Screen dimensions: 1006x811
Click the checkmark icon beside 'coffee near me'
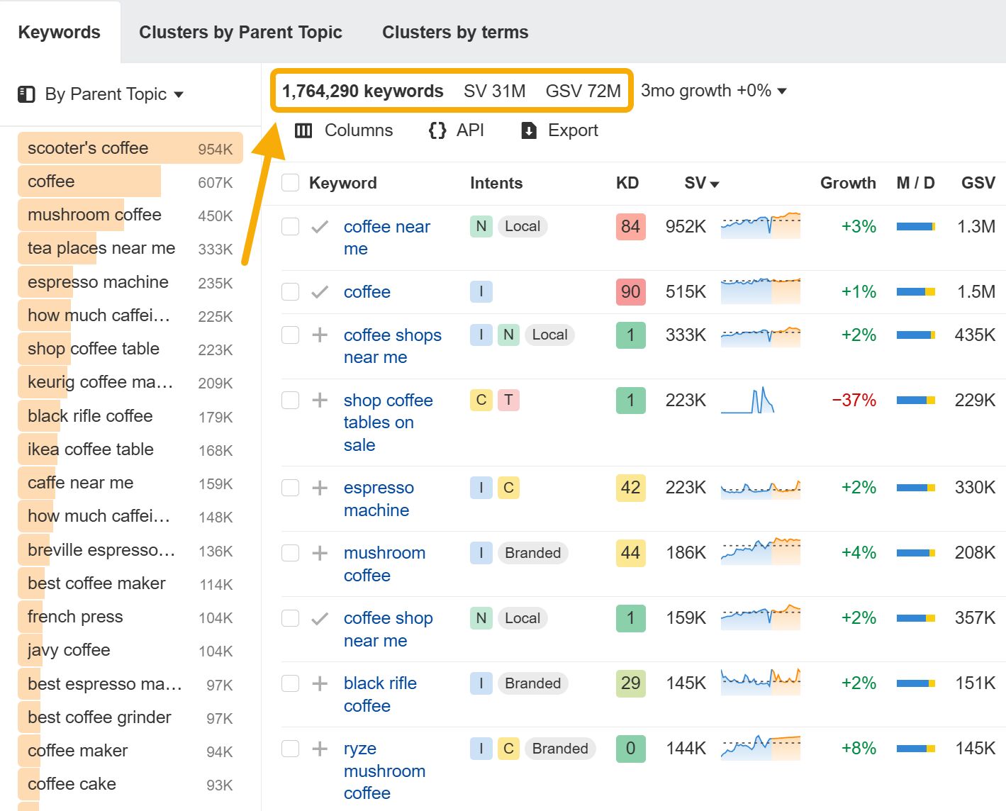pos(320,227)
